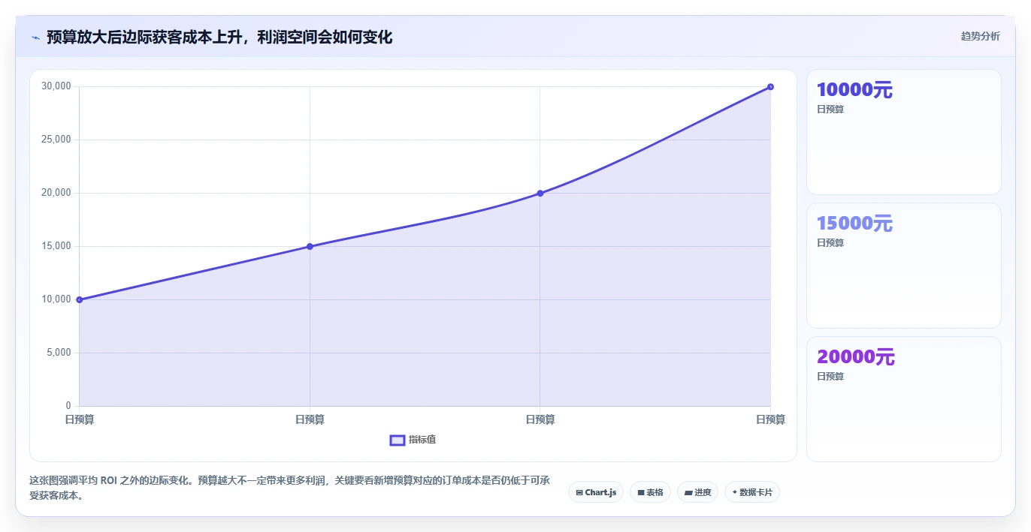Click the 趋势分析 tag in the header
1031x532 pixels.
980,36
